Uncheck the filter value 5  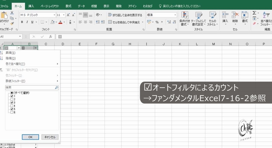(12, 109)
